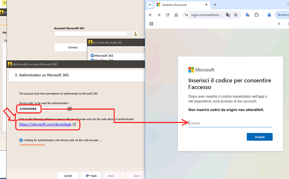Focus the Codice input field
This screenshot has height=179, width=289.
pyautogui.click(x=230, y=123)
